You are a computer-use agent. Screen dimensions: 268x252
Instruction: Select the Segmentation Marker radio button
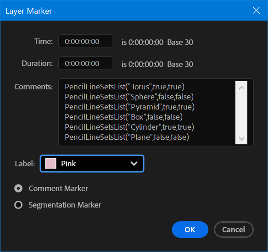coord(18,205)
